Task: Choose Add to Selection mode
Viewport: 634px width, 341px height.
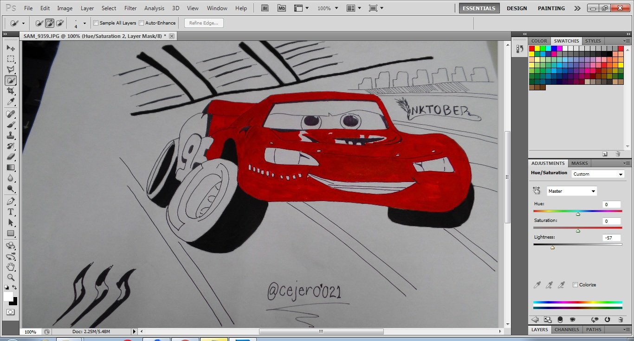Action: click(50, 23)
